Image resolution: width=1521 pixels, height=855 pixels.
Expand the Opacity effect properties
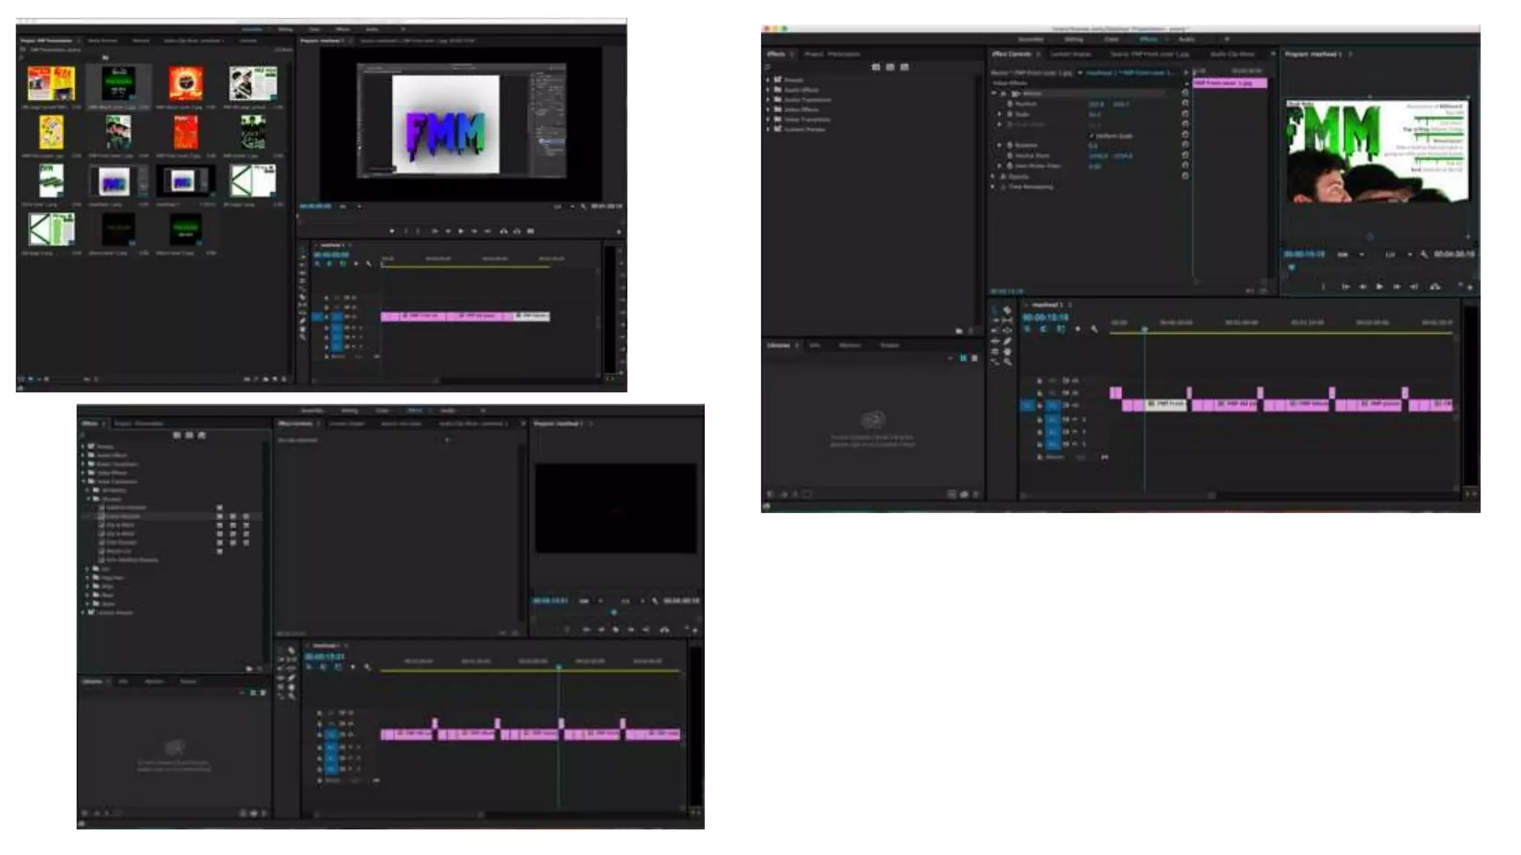click(x=994, y=177)
